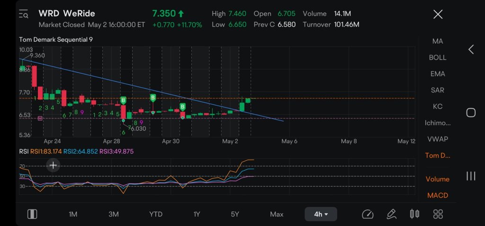The height and width of the screenshot is (226, 485).
Task: Click the May 6 date axis label
Action: (289, 141)
